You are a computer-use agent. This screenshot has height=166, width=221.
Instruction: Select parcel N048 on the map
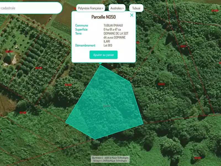(39, 68)
